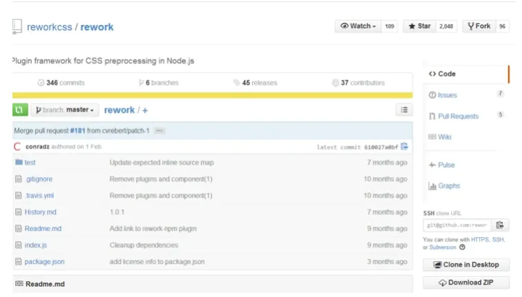The image size is (522, 297).
Task: Switch clone URL to HTTPS
Action: [480, 240]
